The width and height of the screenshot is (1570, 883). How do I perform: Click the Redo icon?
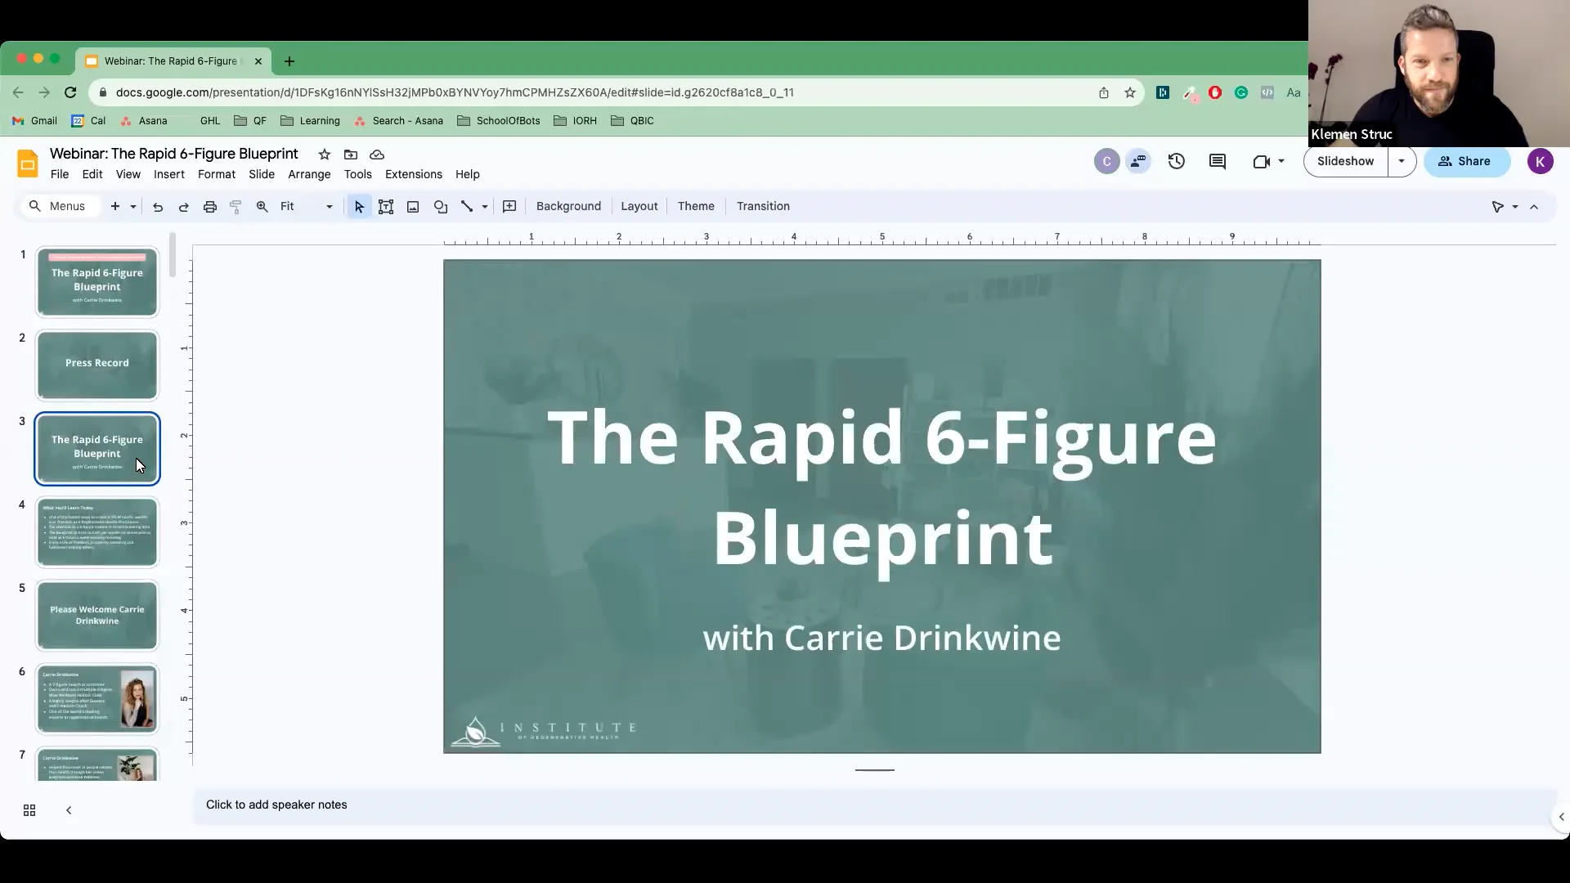click(x=184, y=206)
